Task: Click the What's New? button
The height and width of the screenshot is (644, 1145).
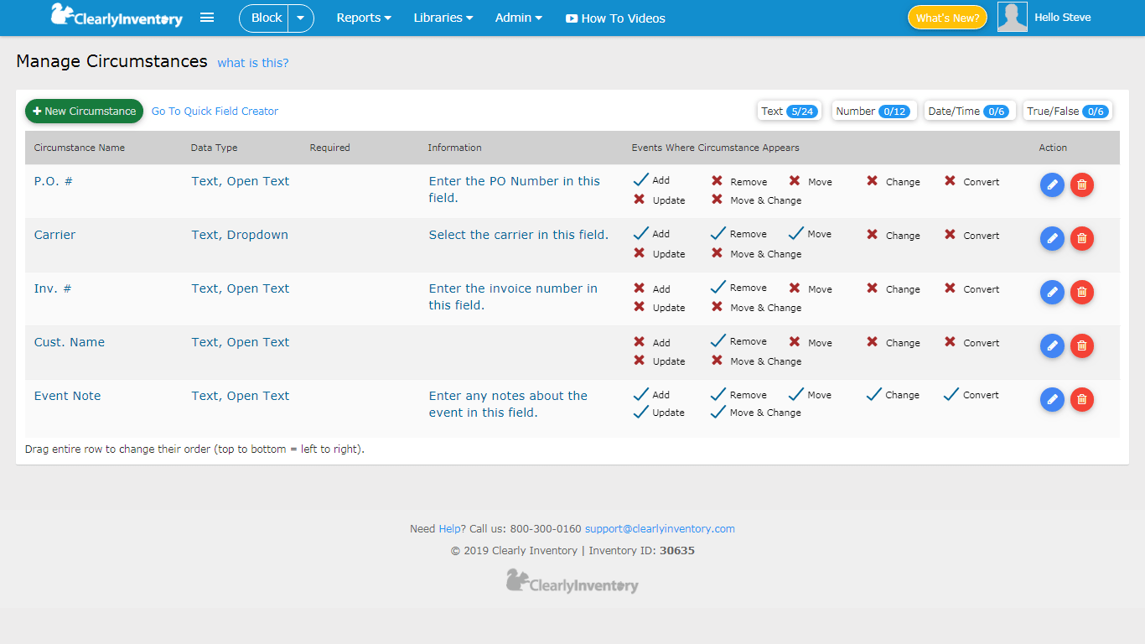Action: pyautogui.click(x=947, y=18)
